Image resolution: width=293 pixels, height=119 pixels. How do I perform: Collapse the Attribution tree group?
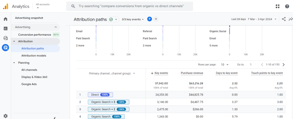coord(14,41)
